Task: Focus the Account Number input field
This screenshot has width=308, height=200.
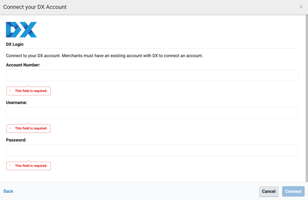Action: (152, 75)
